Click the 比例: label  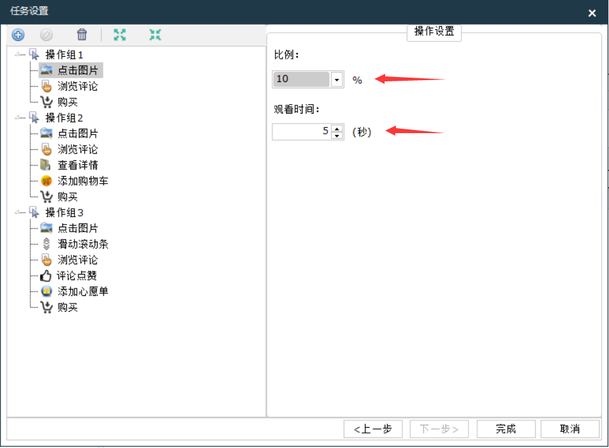coord(286,55)
